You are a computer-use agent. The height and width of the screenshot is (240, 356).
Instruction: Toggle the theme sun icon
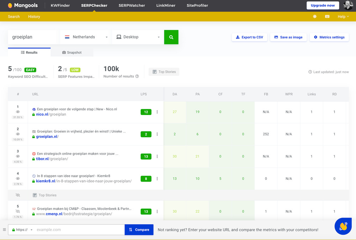pos(315,17)
